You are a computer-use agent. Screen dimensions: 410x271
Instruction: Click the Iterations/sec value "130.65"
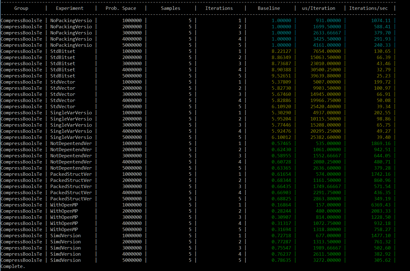(x=382, y=51)
